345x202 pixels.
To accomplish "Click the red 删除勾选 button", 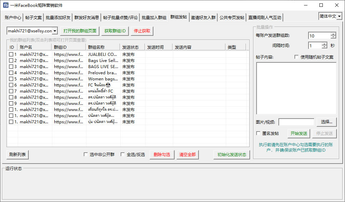I will (x=162, y=155).
